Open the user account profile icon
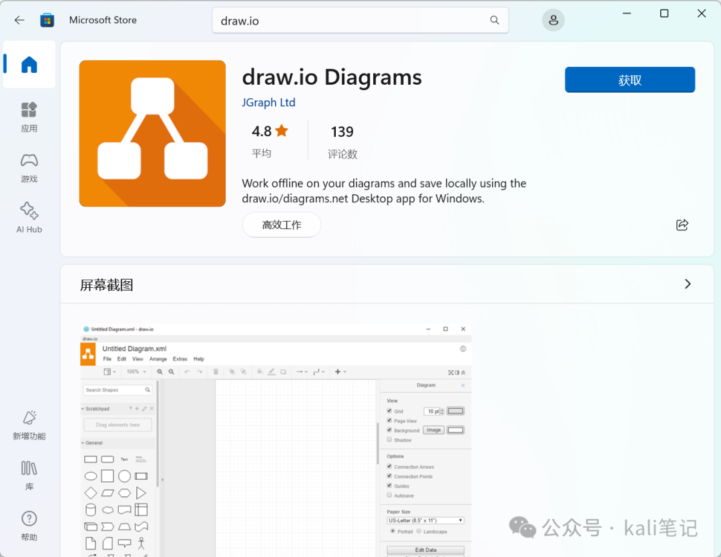Viewport: 721px width, 557px height. click(x=553, y=20)
